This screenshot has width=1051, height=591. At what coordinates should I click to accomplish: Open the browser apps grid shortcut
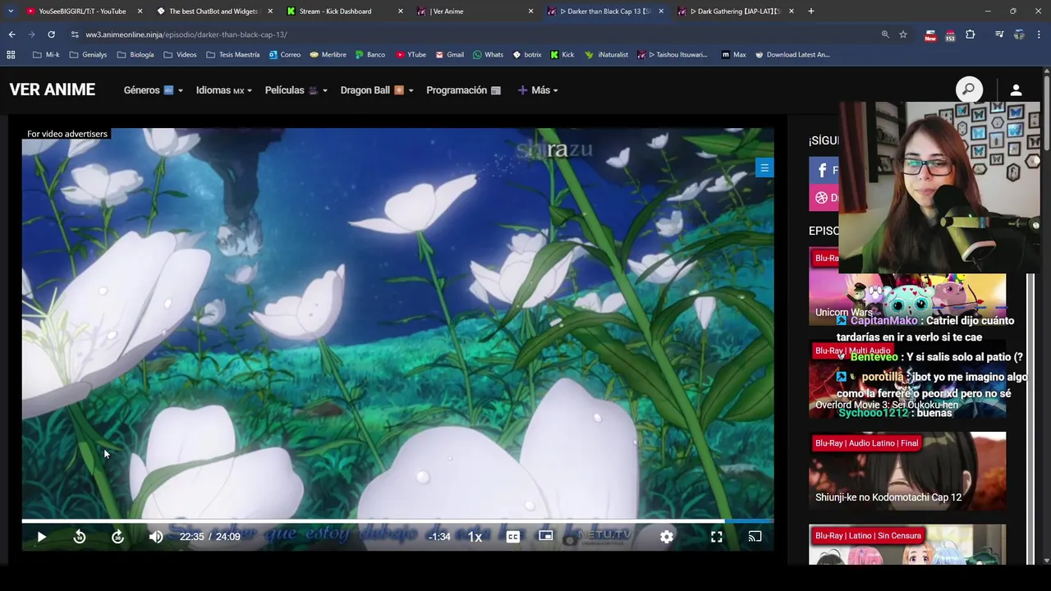pyautogui.click(x=11, y=55)
